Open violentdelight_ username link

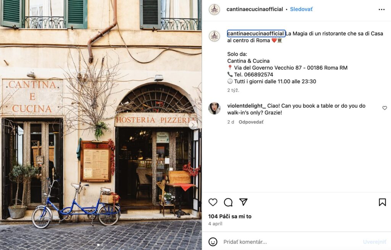click(x=246, y=106)
